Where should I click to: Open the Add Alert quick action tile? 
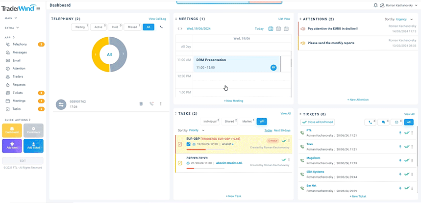pyautogui.click(x=12, y=146)
